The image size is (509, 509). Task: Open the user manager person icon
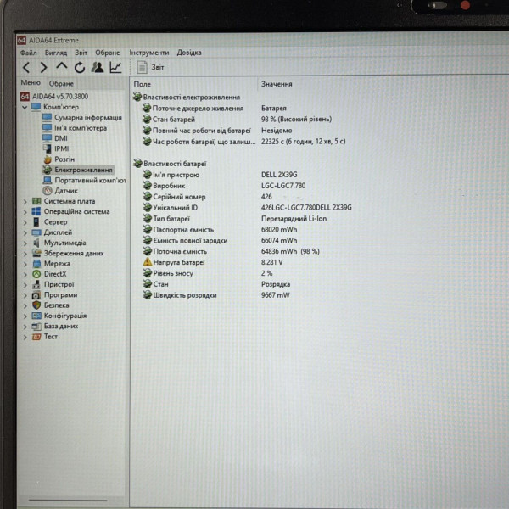tap(98, 67)
